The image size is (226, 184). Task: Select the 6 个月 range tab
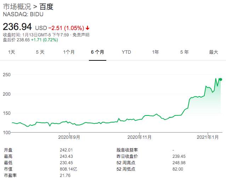click(x=97, y=52)
